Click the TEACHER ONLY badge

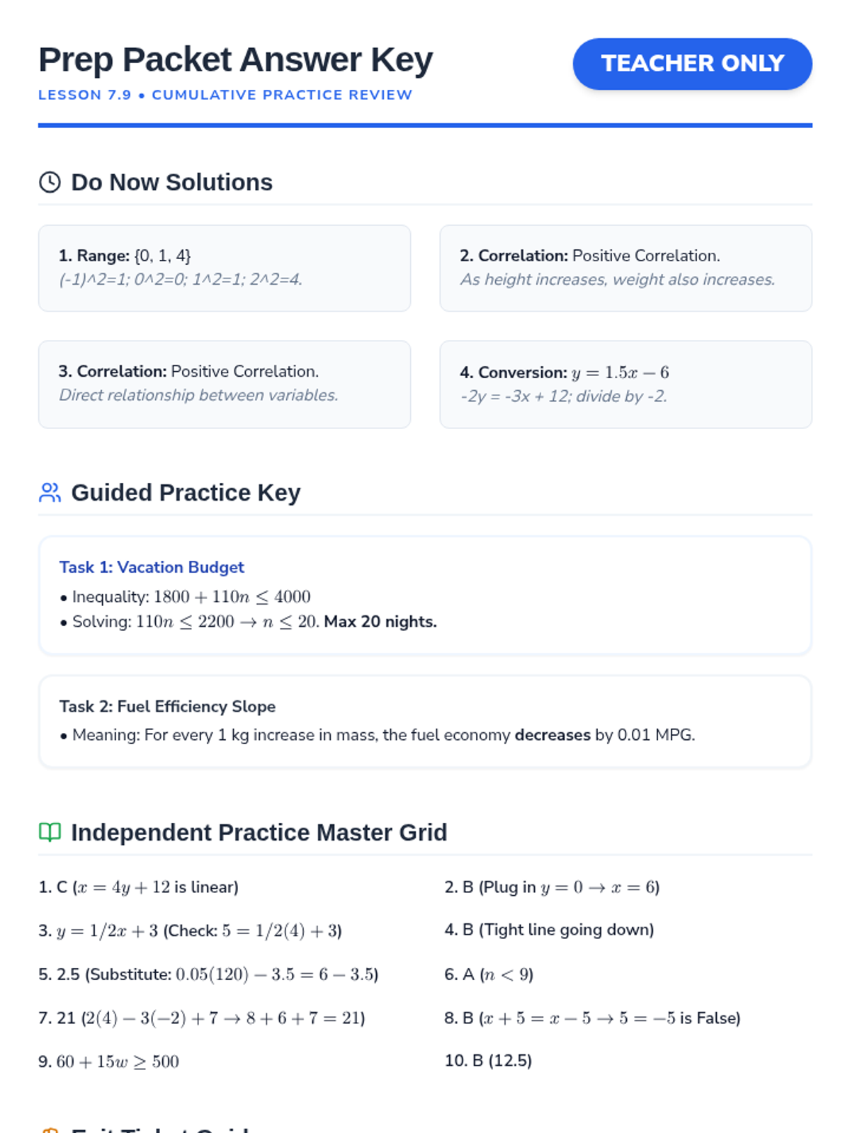(692, 64)
